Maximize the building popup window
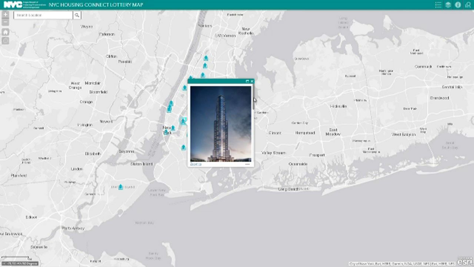 247,81
